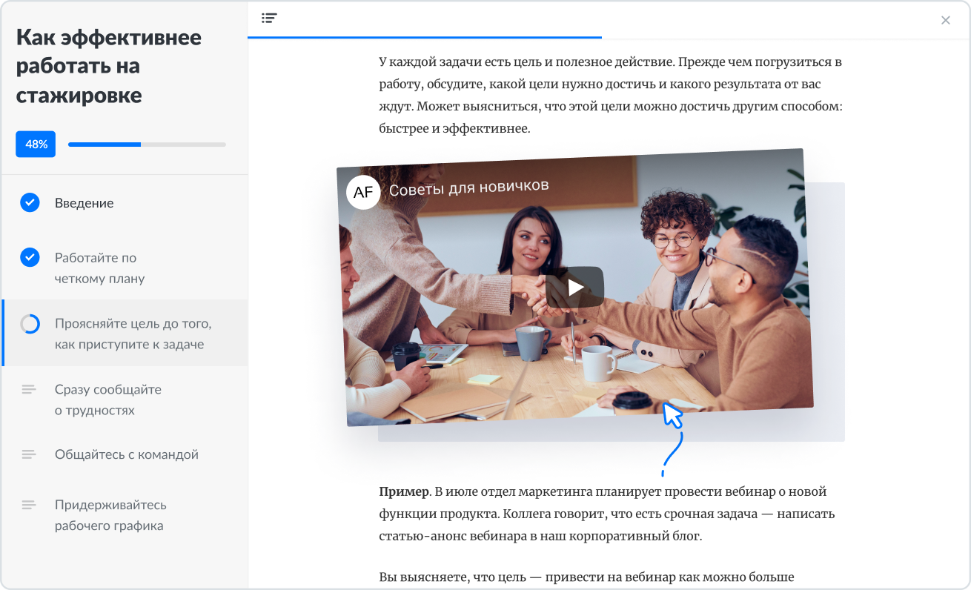Click the 48% progress badge
Image resolution: width=971 pixels, height=590 pixels.
(36, 145)
